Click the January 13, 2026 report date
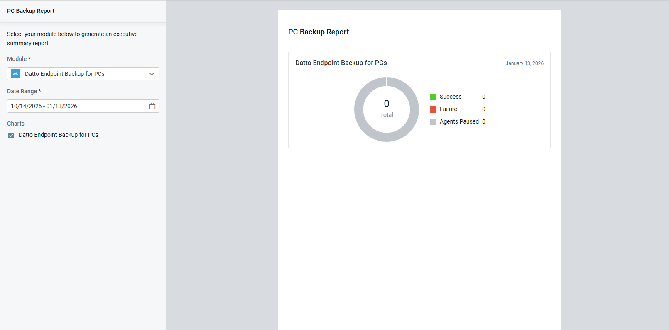This screenshot has width=669, height=330. point(524,63)
